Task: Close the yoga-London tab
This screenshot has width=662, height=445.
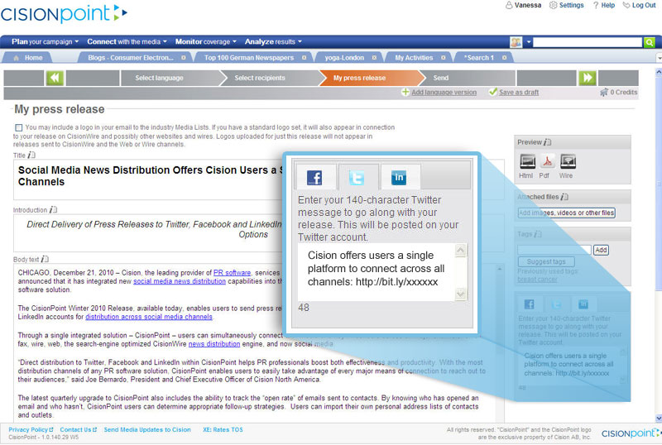Action: [374, 58]
